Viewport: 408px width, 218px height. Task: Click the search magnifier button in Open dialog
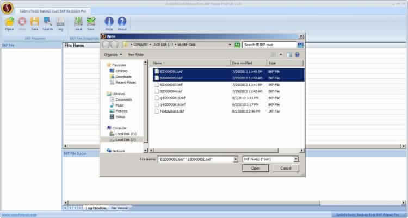pos(300,45)
